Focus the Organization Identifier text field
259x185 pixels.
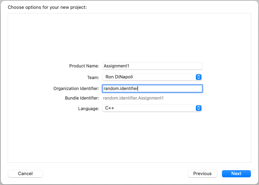click(169, 89)
